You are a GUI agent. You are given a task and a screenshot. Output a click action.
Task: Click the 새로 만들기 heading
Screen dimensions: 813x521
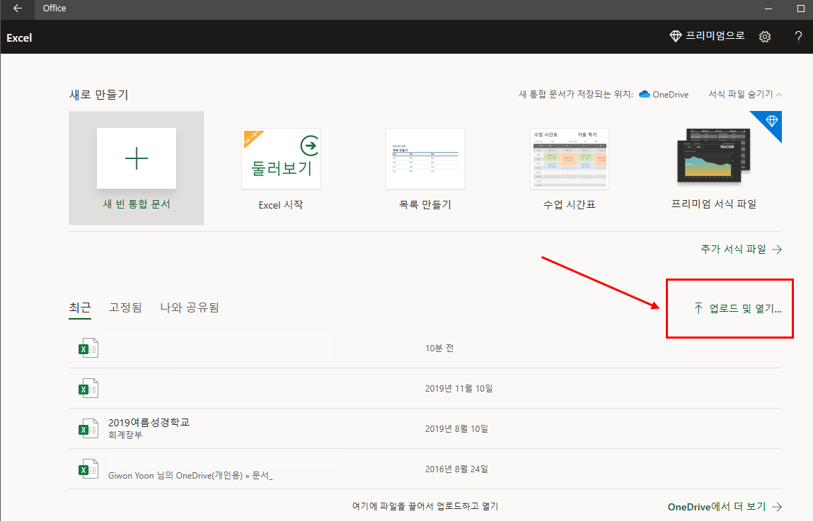pos(98,95)
